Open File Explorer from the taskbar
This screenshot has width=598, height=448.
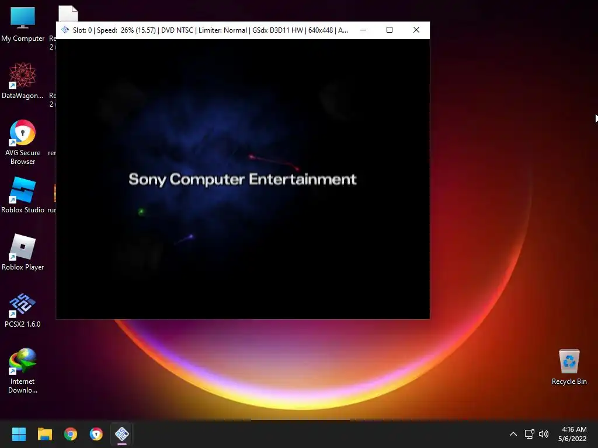[x=44, y=434]
